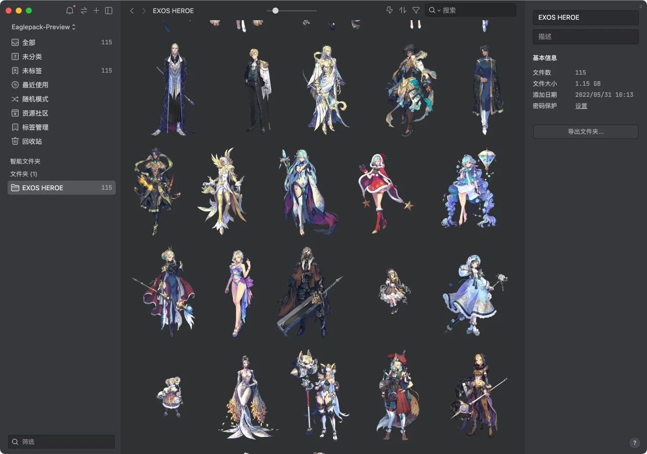Open the Eaglepack-Preview library dropdown

point(43,27)
